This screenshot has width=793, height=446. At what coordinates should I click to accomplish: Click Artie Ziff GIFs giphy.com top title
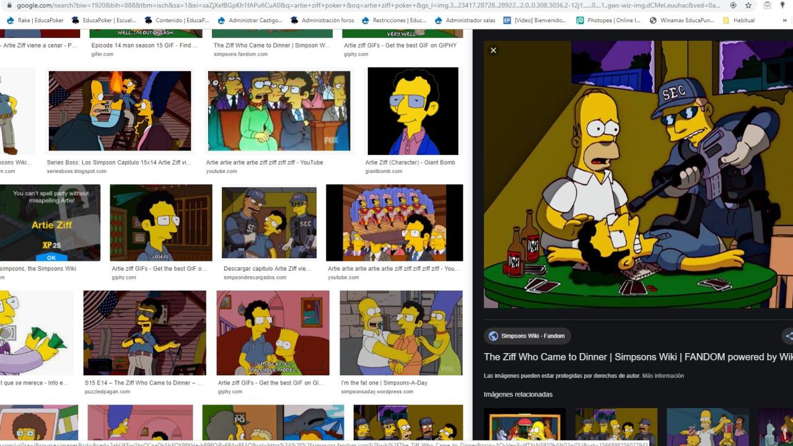[400, 45]
